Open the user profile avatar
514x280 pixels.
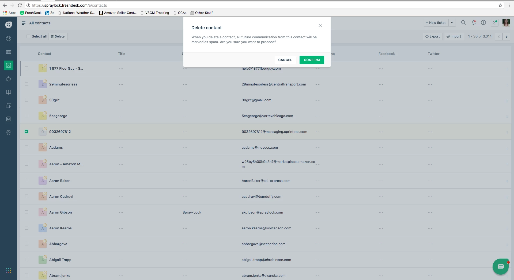[506, 23]
